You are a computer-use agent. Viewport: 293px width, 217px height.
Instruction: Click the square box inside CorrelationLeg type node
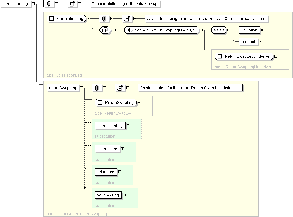click(51, 19)
